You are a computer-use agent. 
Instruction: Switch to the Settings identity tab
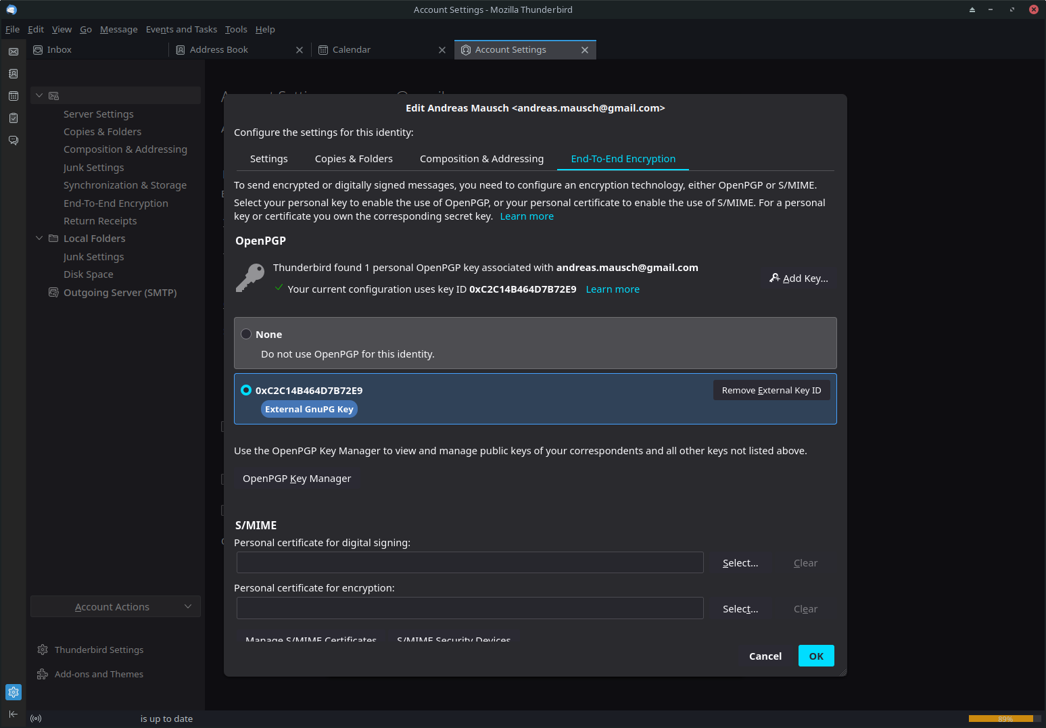(268, 159)
